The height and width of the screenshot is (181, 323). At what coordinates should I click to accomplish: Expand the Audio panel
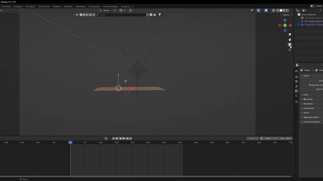tap(305, 113)
